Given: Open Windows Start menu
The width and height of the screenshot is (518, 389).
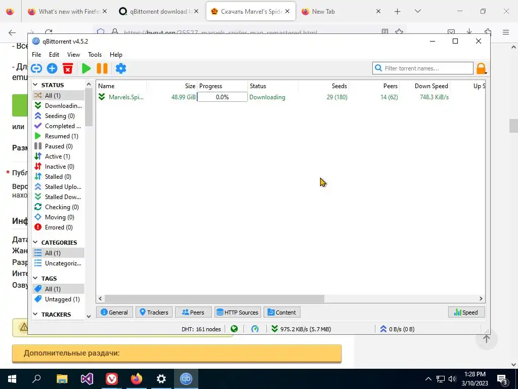Looking at the screenshot, I should coord(12,379).
